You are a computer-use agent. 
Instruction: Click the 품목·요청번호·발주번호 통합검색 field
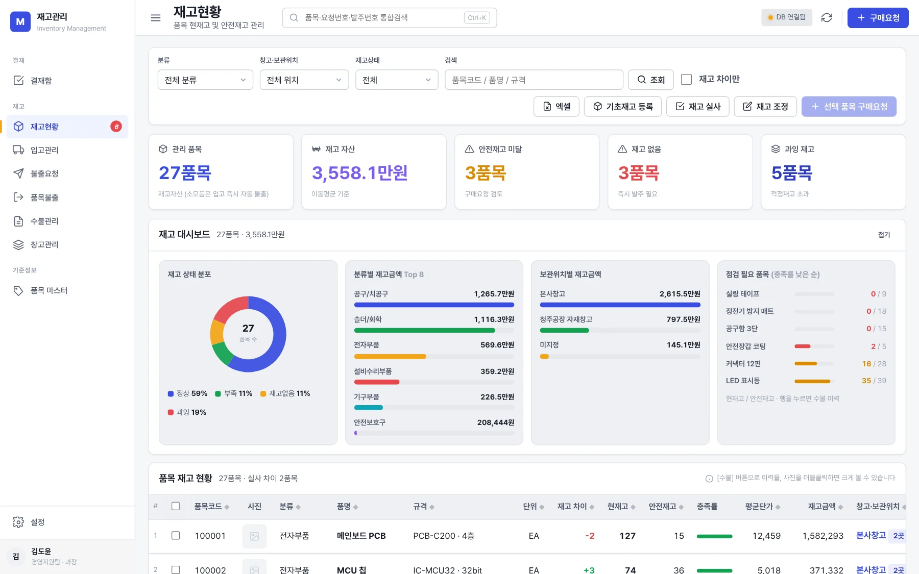point(389,18)
